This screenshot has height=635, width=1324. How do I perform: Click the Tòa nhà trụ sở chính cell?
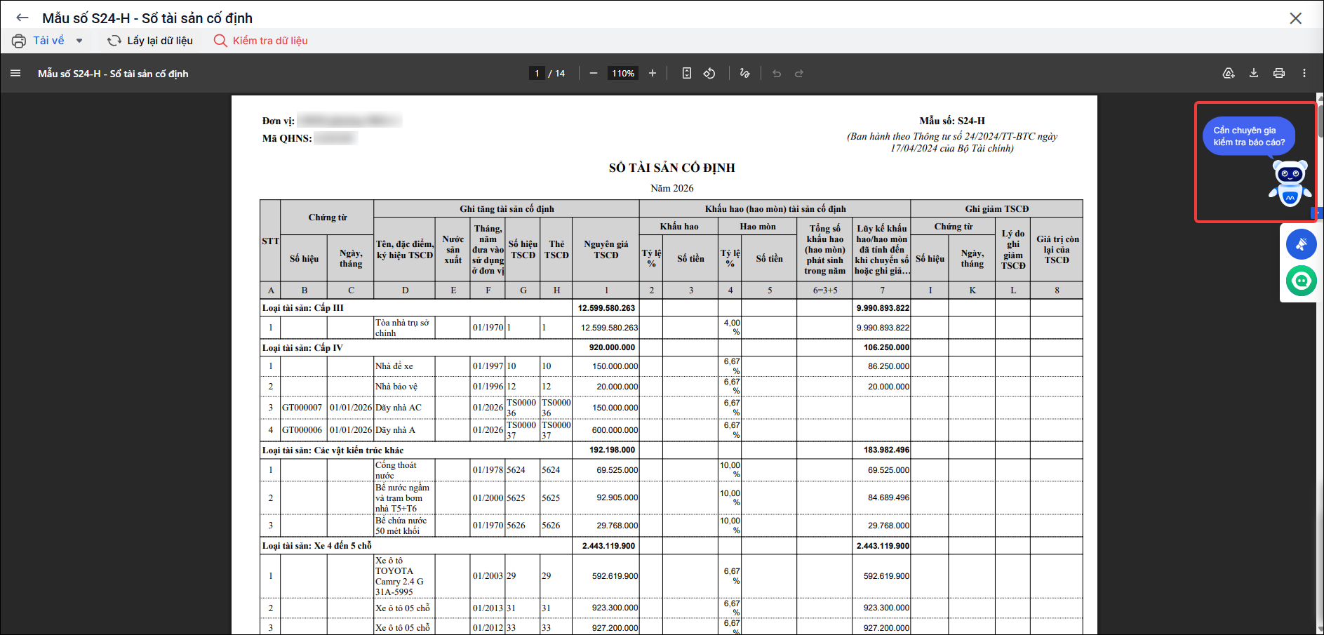click(404, 328)
